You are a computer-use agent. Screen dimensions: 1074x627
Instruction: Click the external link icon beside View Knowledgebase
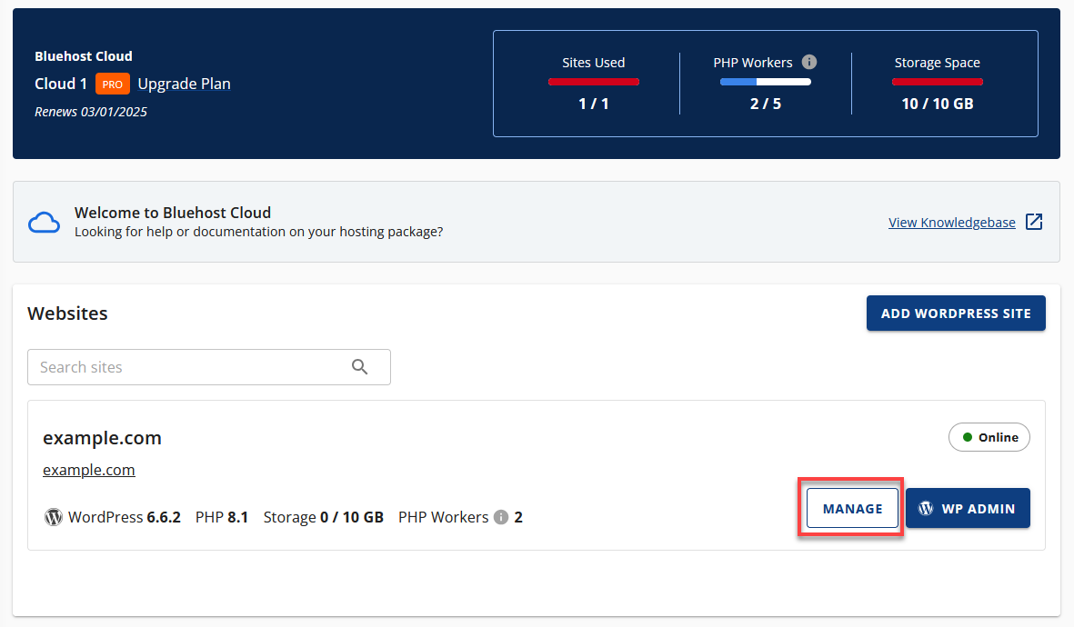tap(1034, 222)
